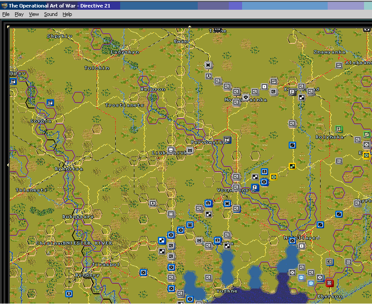
Task: Click the Shpykiv city label
Action: 59,36
